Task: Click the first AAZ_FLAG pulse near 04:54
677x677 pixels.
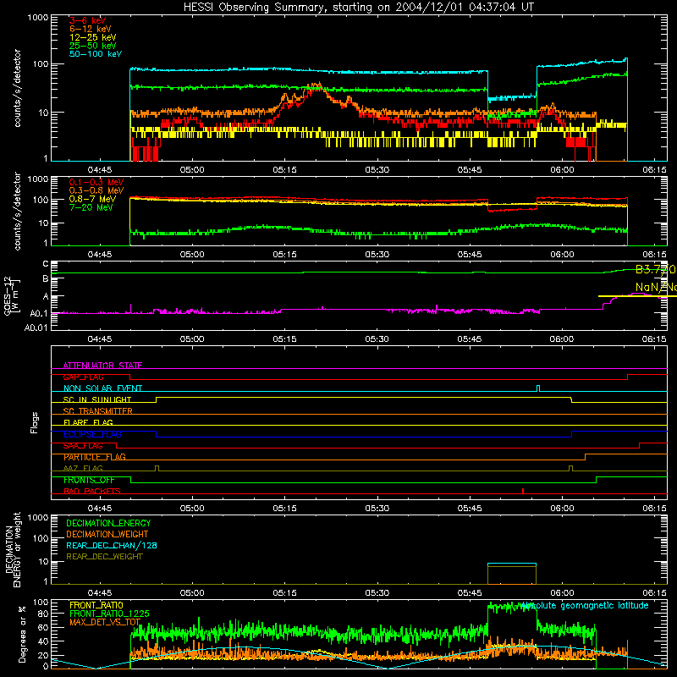Action: pyautogui.click(x=157, y=469)
